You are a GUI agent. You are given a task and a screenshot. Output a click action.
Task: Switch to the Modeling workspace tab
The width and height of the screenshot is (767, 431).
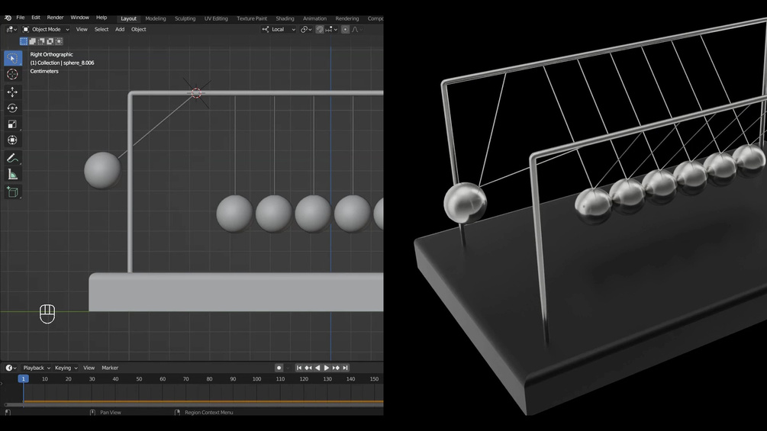tap(156, 18)
